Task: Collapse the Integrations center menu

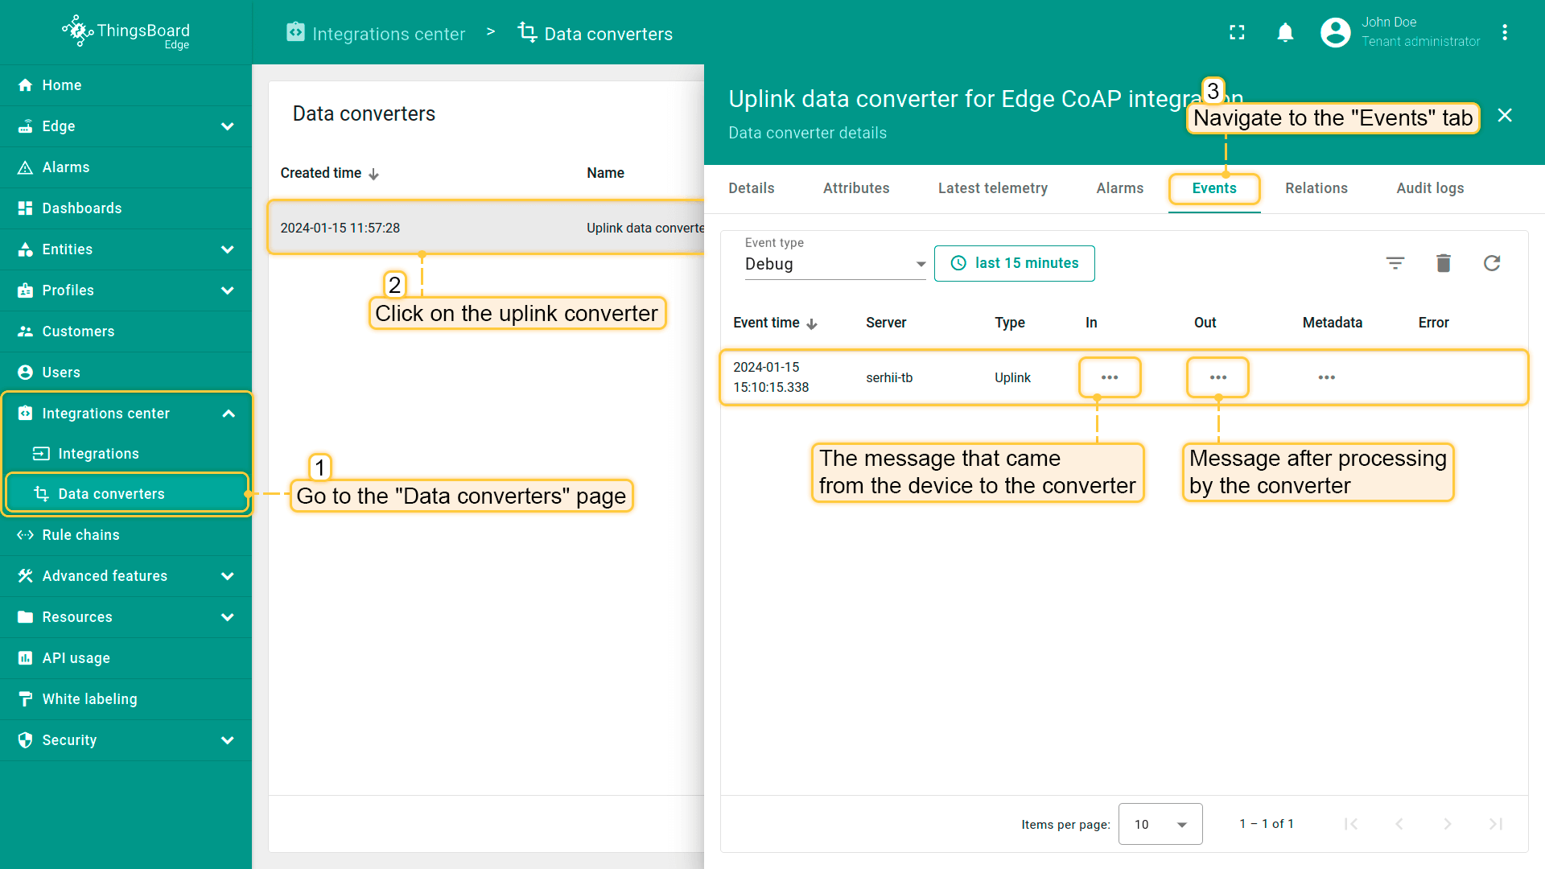Action: pyautogui.click(x=228, y=414)
